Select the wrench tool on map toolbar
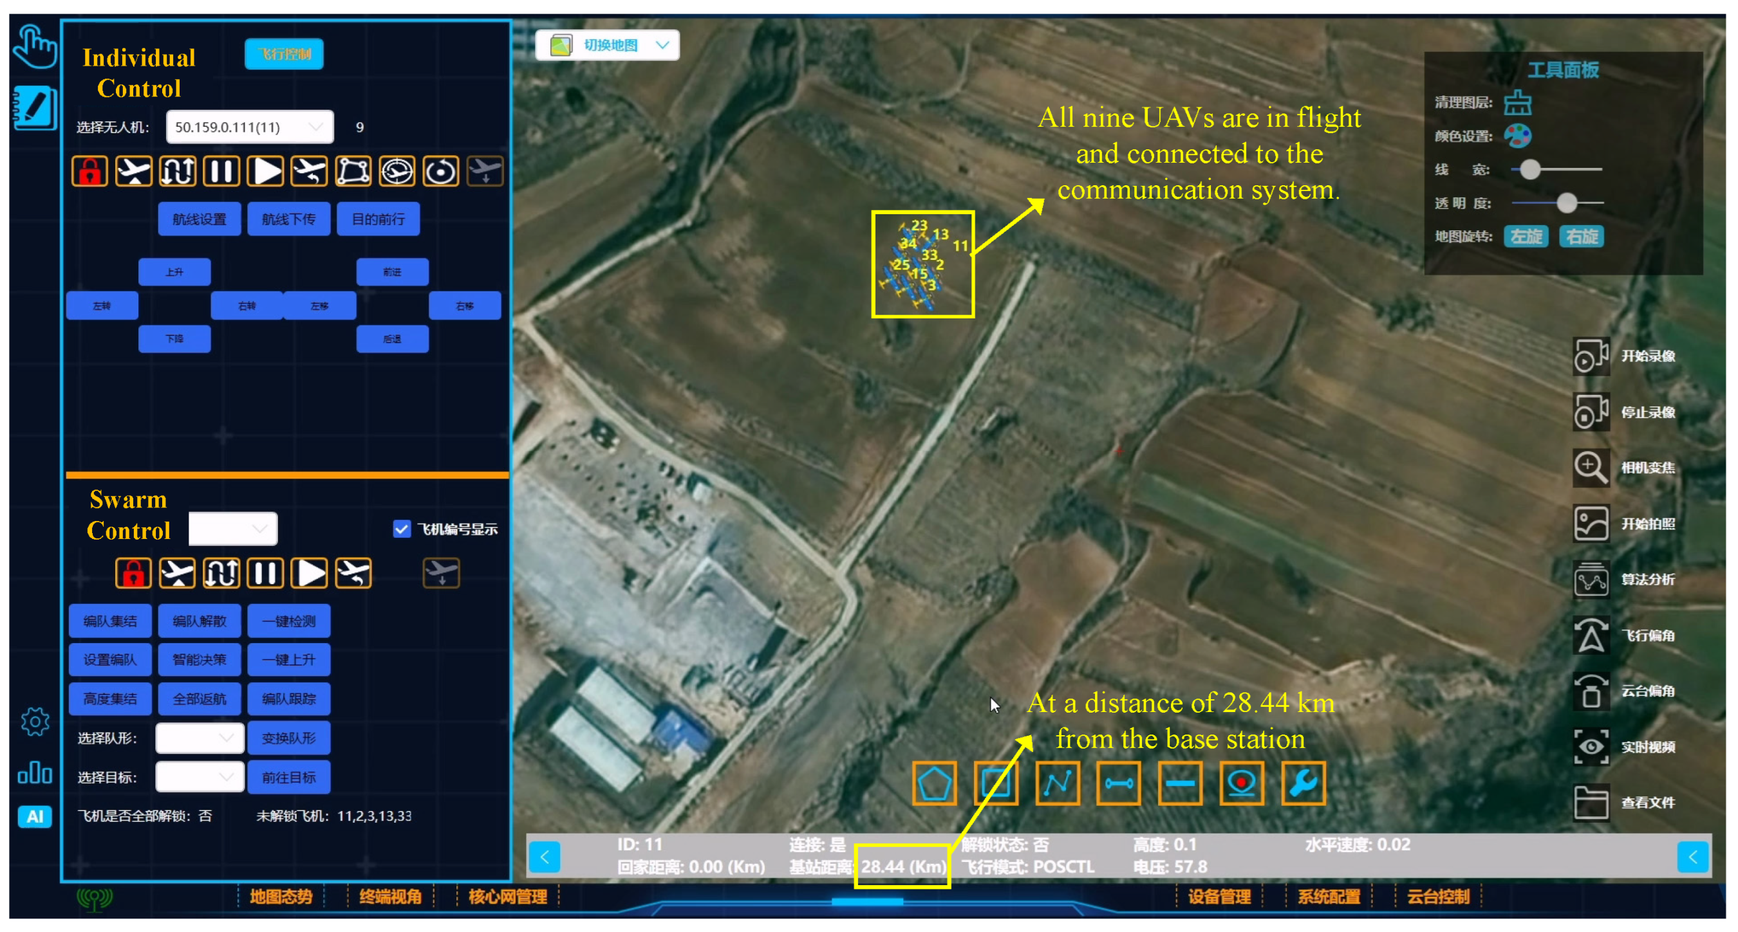Screen dimensions: 1738x932 [1303, 783]
